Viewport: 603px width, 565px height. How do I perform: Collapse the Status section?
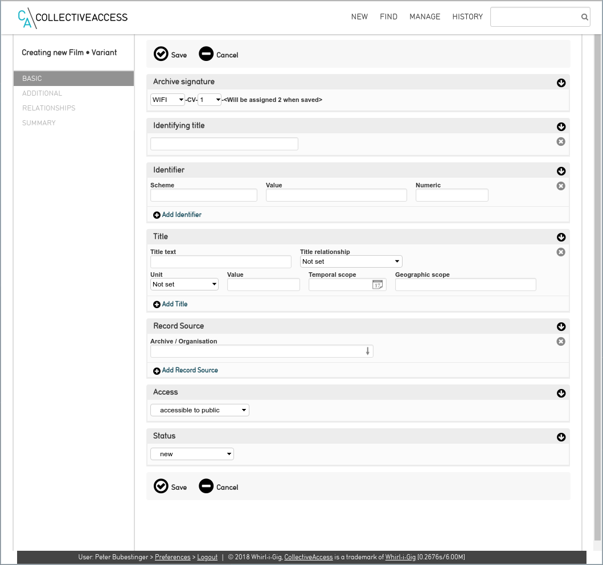click(x=561, y=437)
